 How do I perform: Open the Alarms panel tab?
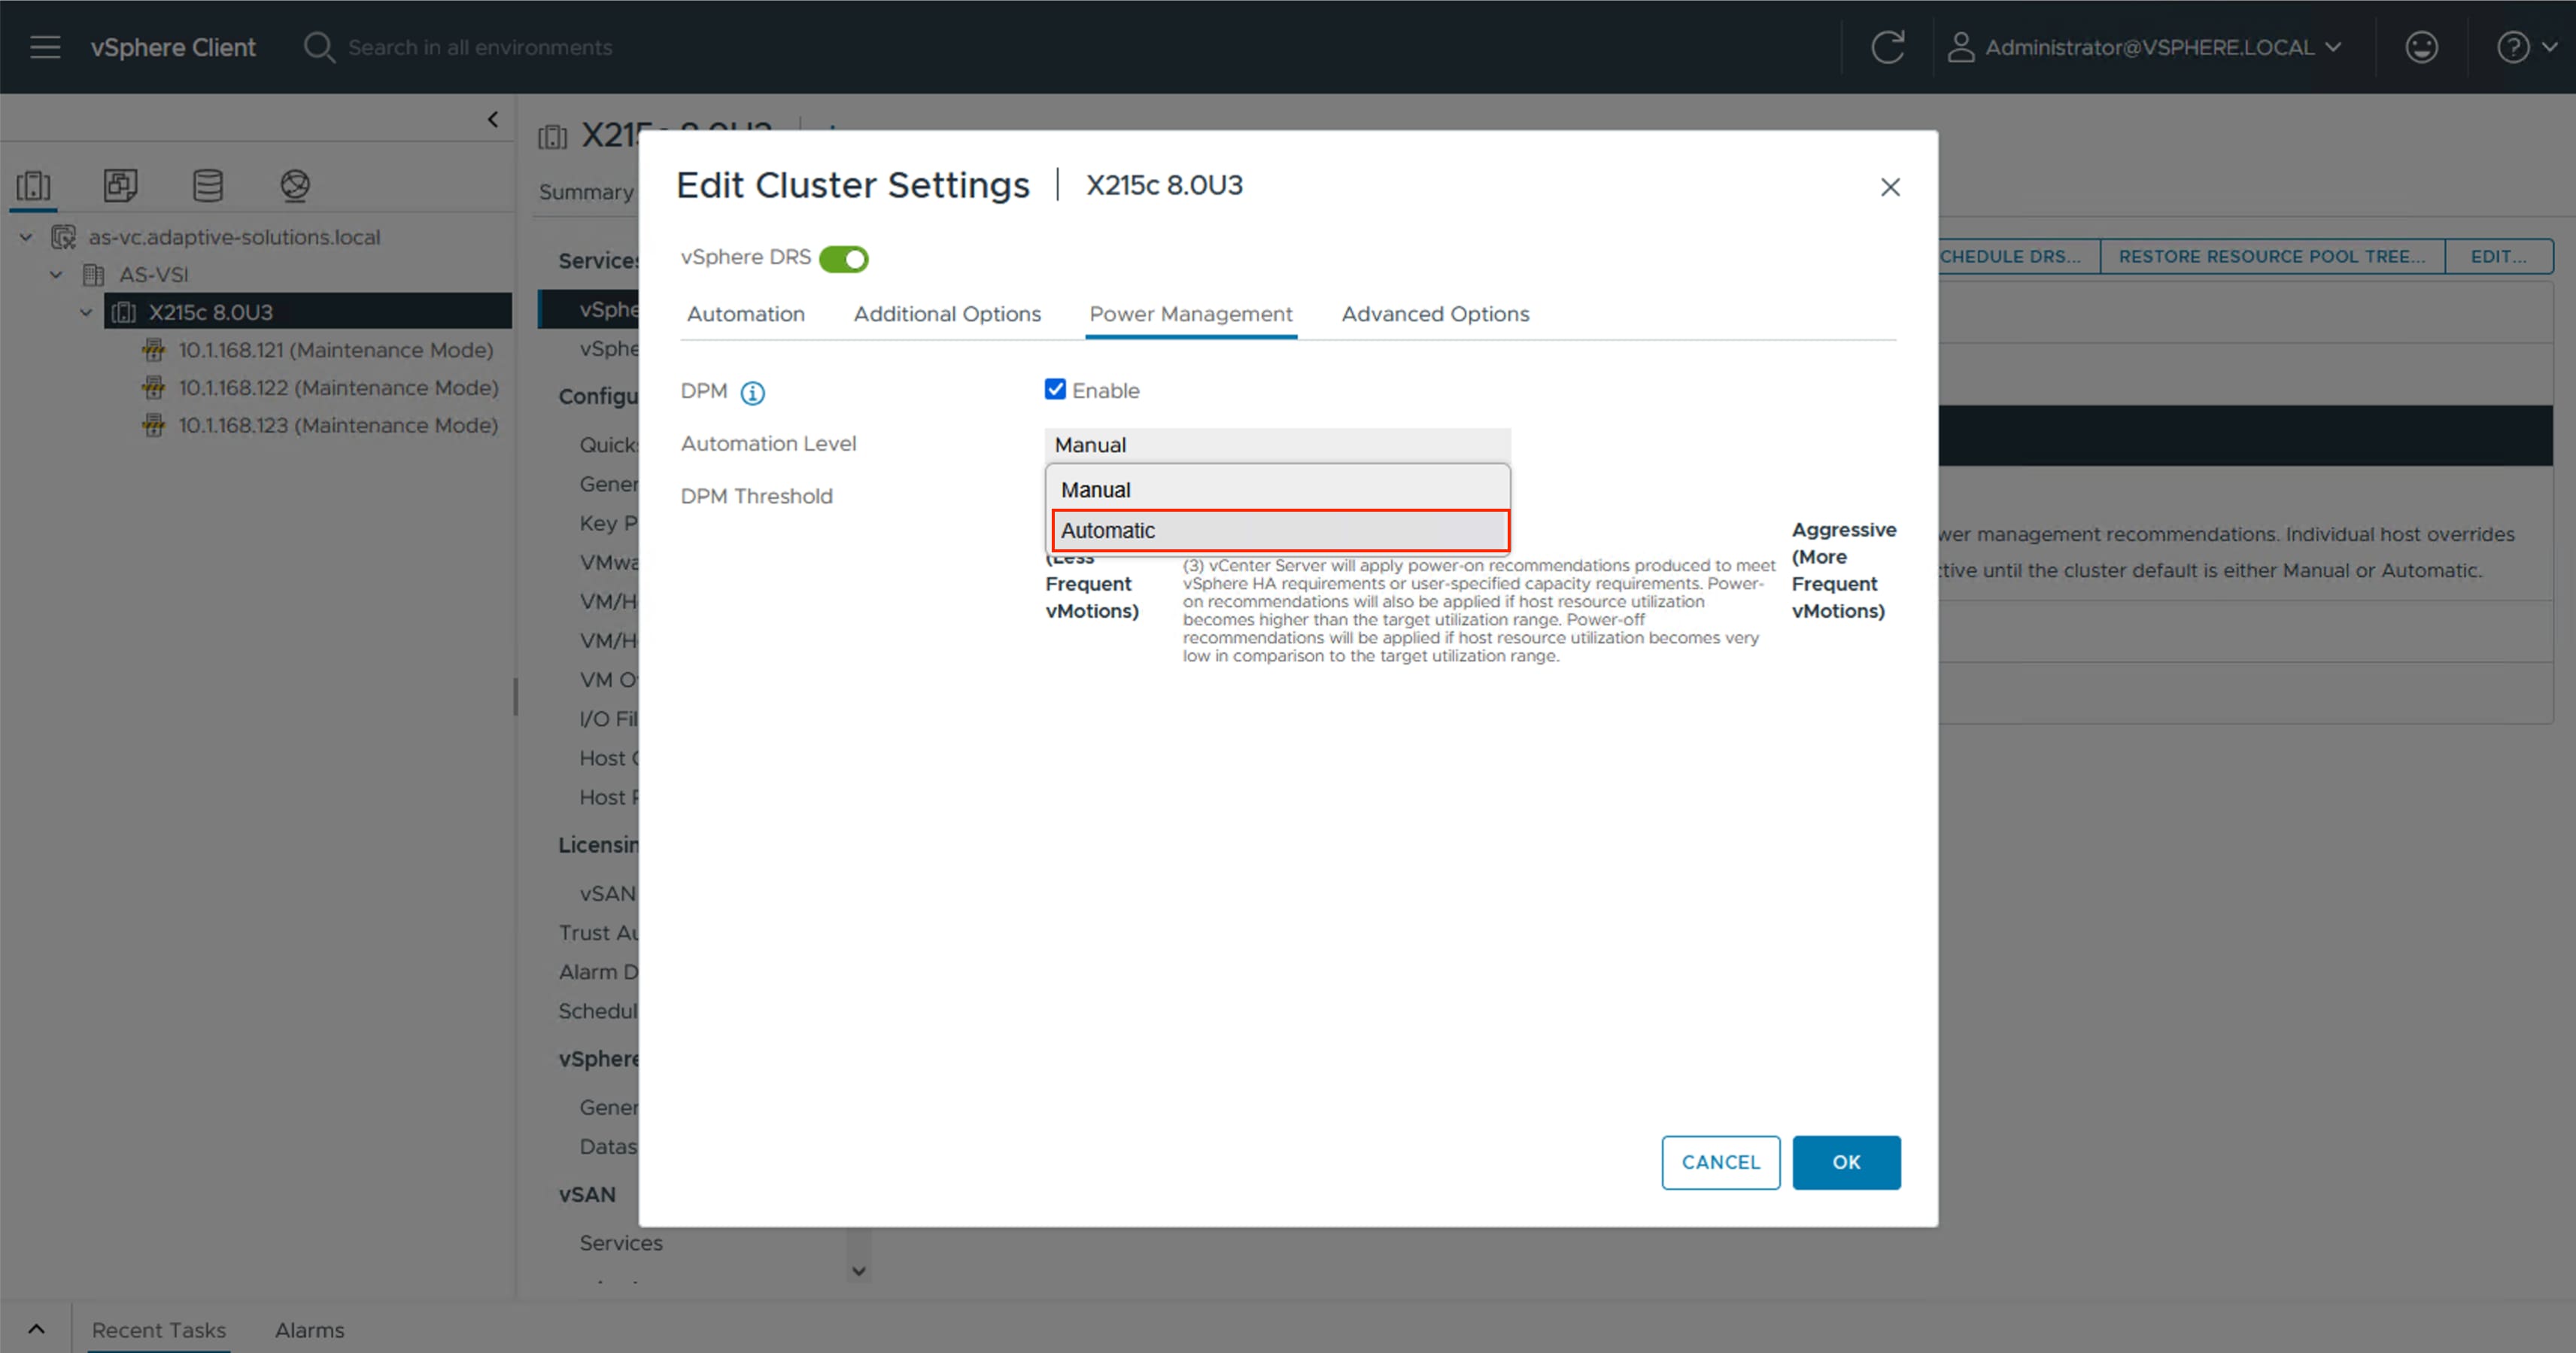click(x=309, y=1330)
